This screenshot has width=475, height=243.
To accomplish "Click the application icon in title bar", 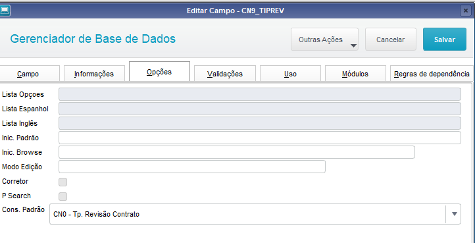I will pyautogui.click(x=5, y=11).
